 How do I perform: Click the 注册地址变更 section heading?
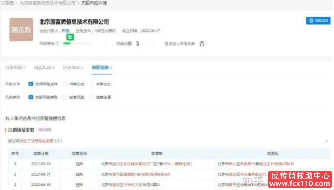click(x=21, y=130)
